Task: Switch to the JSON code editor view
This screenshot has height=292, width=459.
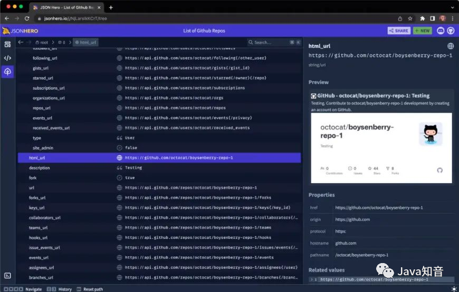Action: [7, 58]
